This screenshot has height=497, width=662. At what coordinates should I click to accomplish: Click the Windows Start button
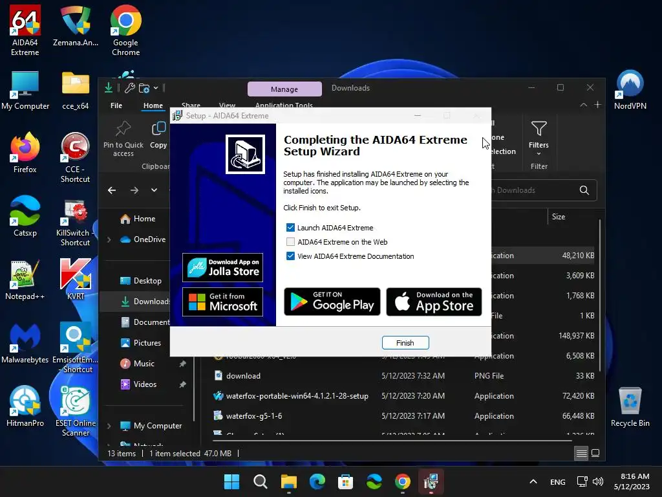coord(231,481)
